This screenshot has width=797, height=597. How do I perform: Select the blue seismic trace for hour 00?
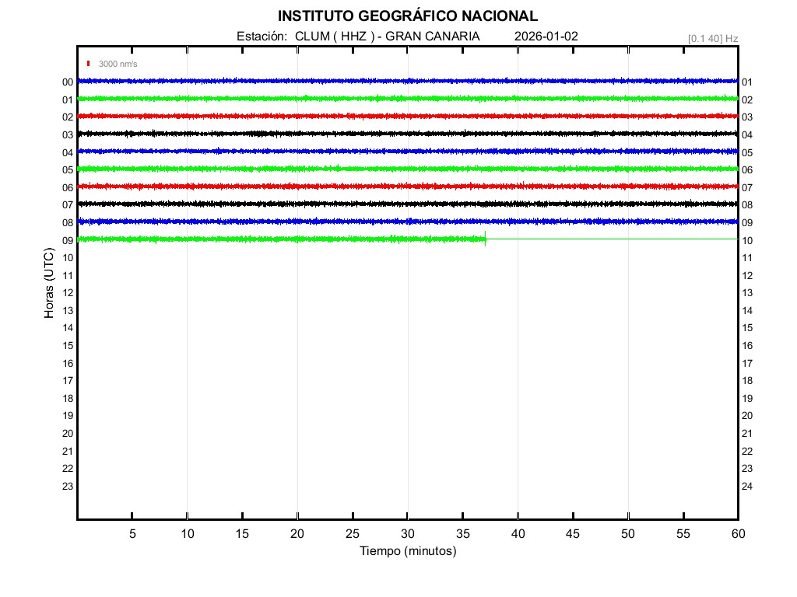pyautogui.click(x=407, y=81)
